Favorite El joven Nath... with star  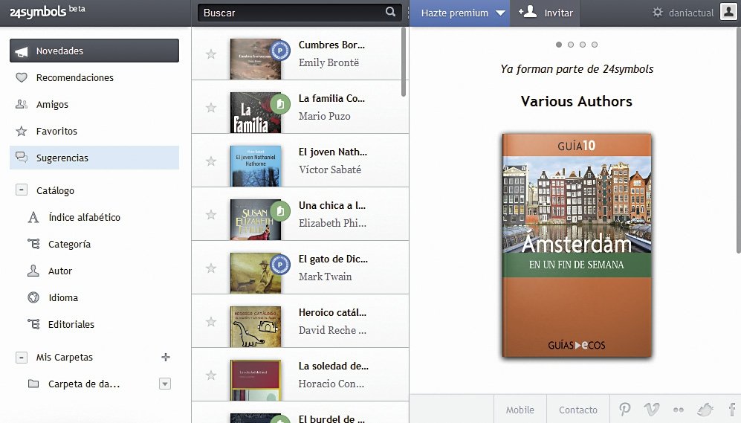(211, 161)
